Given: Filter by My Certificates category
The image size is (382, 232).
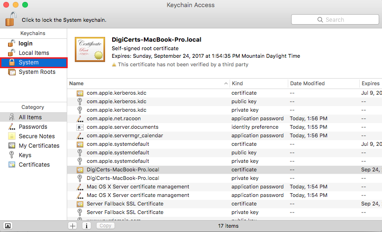Looking at the screenshot, I should [x=39, y=146].
